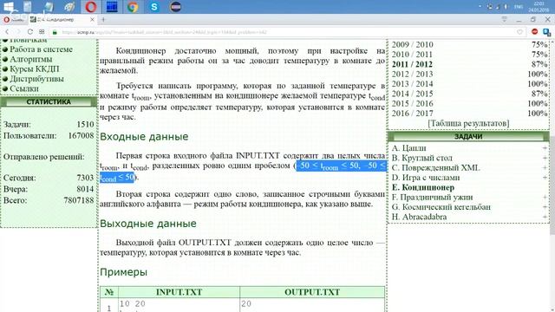Open a new browser tab

[103, 20]
